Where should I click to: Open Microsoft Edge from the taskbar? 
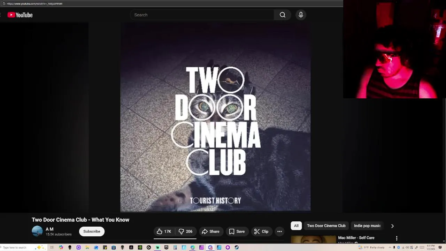pos(192,248)
